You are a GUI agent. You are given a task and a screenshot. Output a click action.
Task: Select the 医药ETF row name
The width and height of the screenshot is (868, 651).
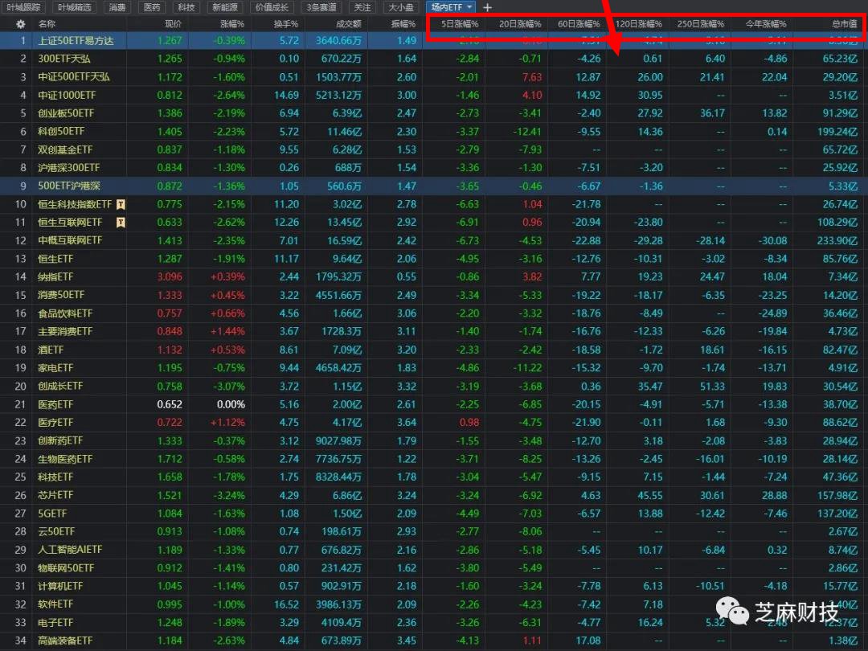tap(55, 404)
